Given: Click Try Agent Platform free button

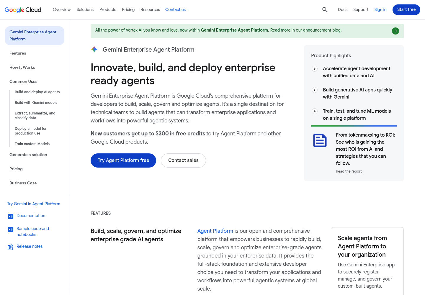Looking at the screenshot, I should coord(123,160).
